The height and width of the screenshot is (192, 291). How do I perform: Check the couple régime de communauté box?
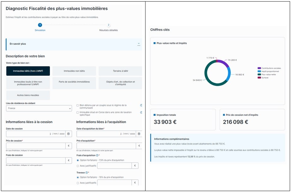(x=78, y=105)
